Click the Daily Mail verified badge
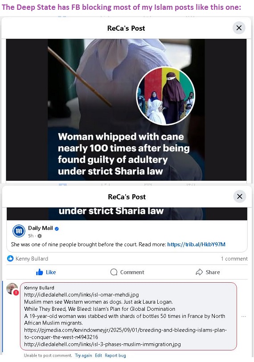 pyautogui.click(x=57, y=228)
